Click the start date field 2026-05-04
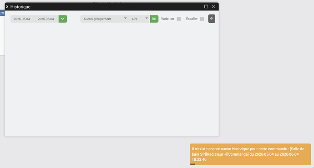Image resolution: width=314 pixels, height=168 pixels. click(22, 19)
